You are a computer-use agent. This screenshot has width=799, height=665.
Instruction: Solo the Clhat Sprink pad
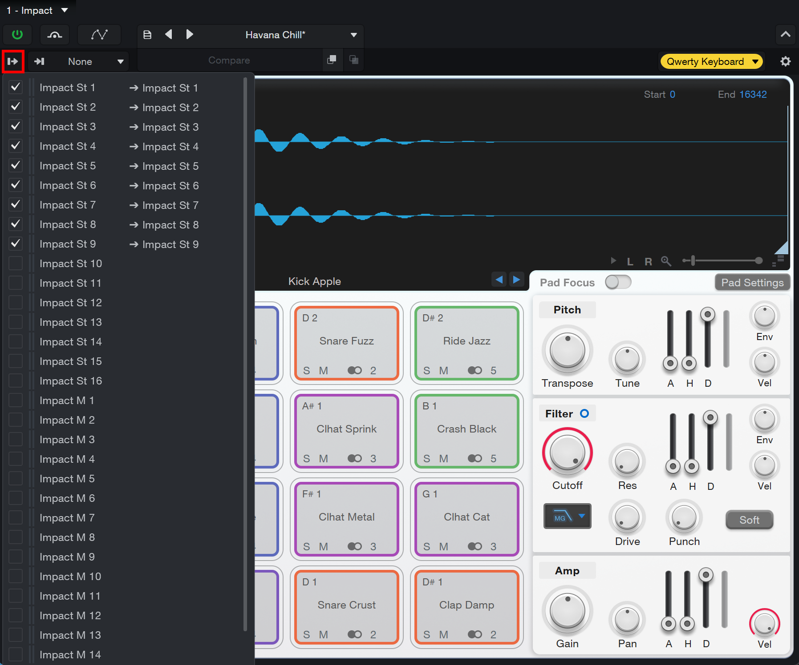point(306,459)
